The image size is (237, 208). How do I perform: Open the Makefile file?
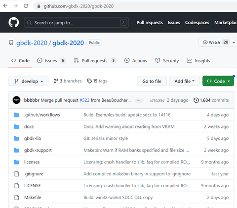click(x=33, y=198)
